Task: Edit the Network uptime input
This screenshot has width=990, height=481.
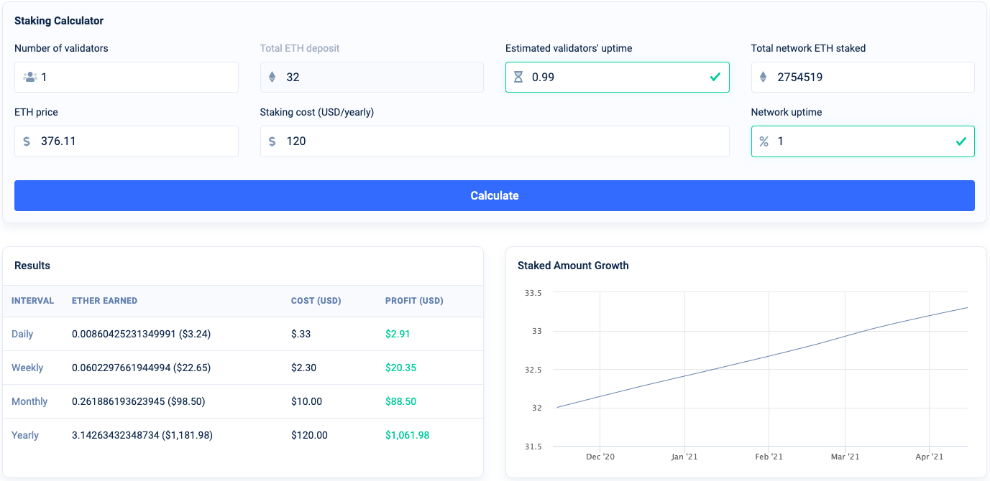Action: [x=863, y=141]
